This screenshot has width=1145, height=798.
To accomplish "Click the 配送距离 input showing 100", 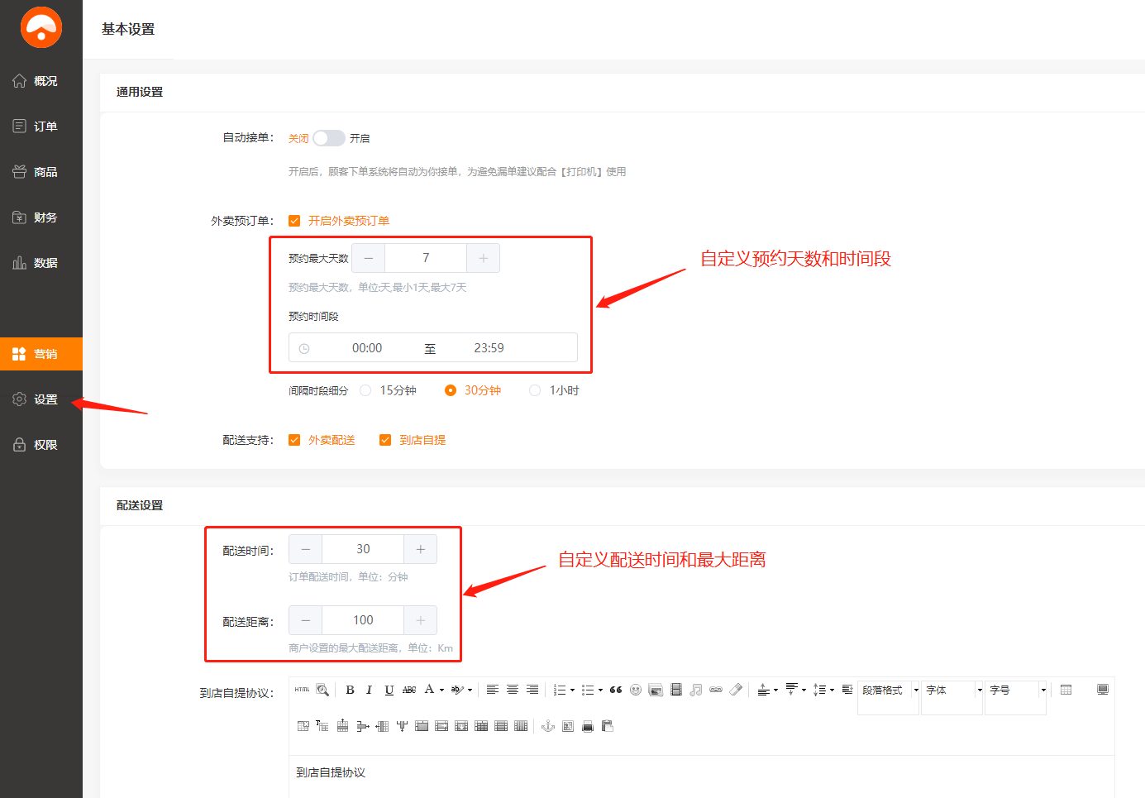I will [363, 620].
